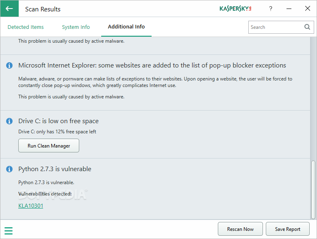
Task: Go back using the green arrow button
Action: (x=9, y=9)
